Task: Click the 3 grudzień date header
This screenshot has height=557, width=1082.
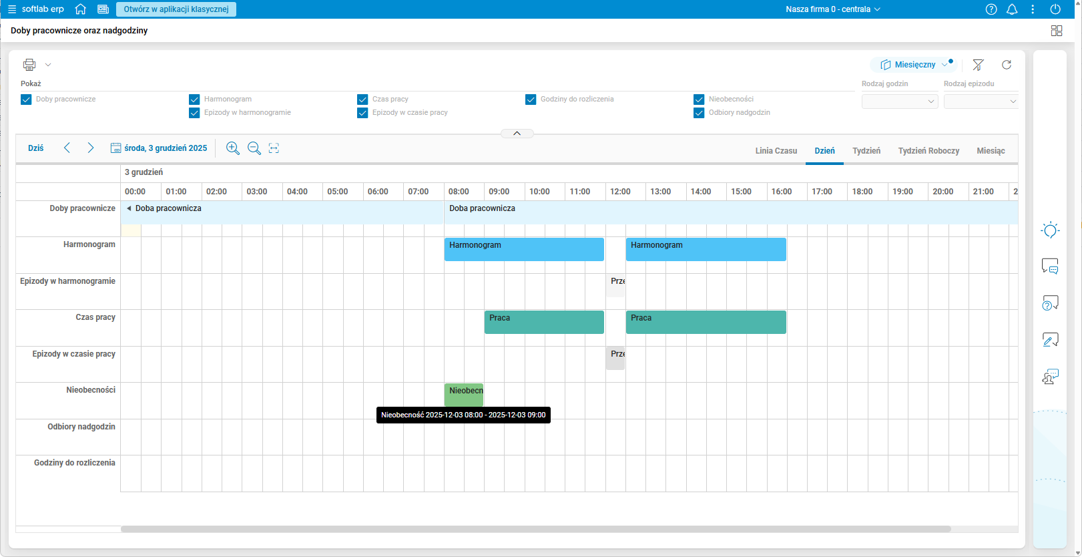Action: [x=144, y=172]
